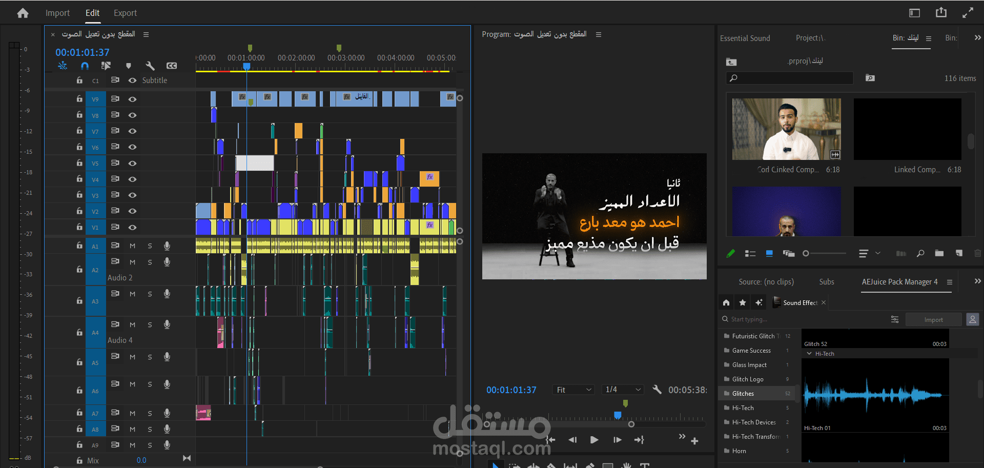The width and height of the screenshot is (984, 468).
Task: Hide video track V9 with eye icon
Action: click(132, 99)
